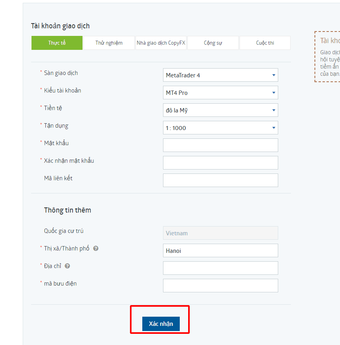Open the Cuộc thi tab
The image size is (340, 345).
click(265, 43)
